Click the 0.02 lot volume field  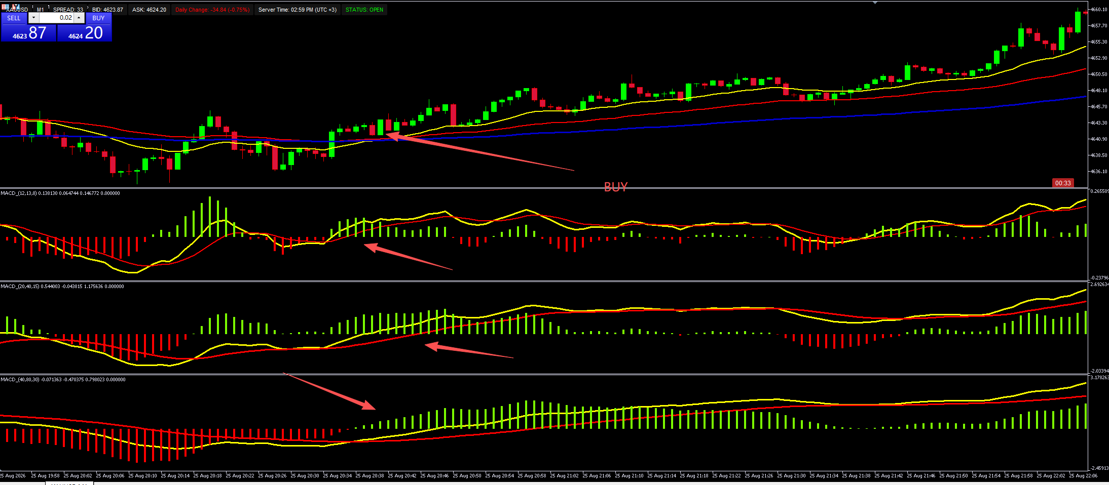pyautogui.click(x=56, y=18)
